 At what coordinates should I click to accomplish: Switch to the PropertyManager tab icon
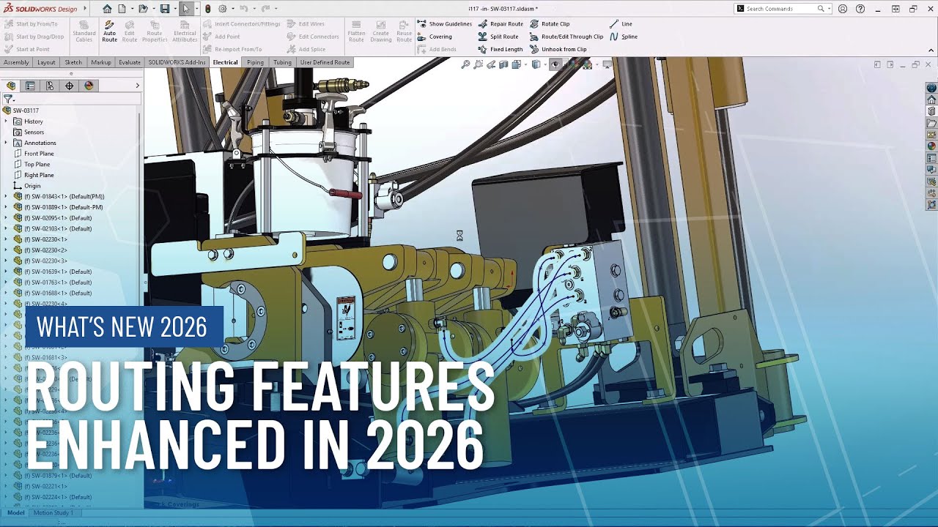click(30, 86)
